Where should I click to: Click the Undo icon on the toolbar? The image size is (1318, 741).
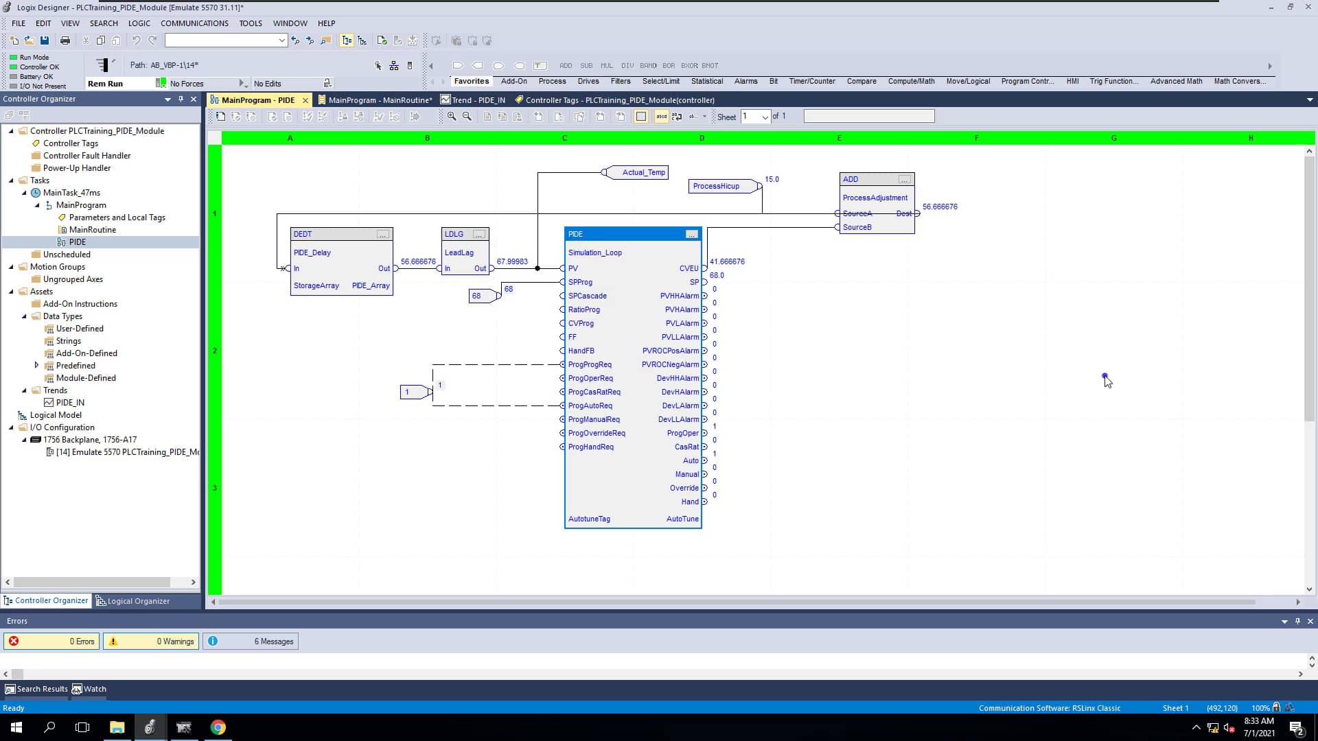[x=136, y=40]
